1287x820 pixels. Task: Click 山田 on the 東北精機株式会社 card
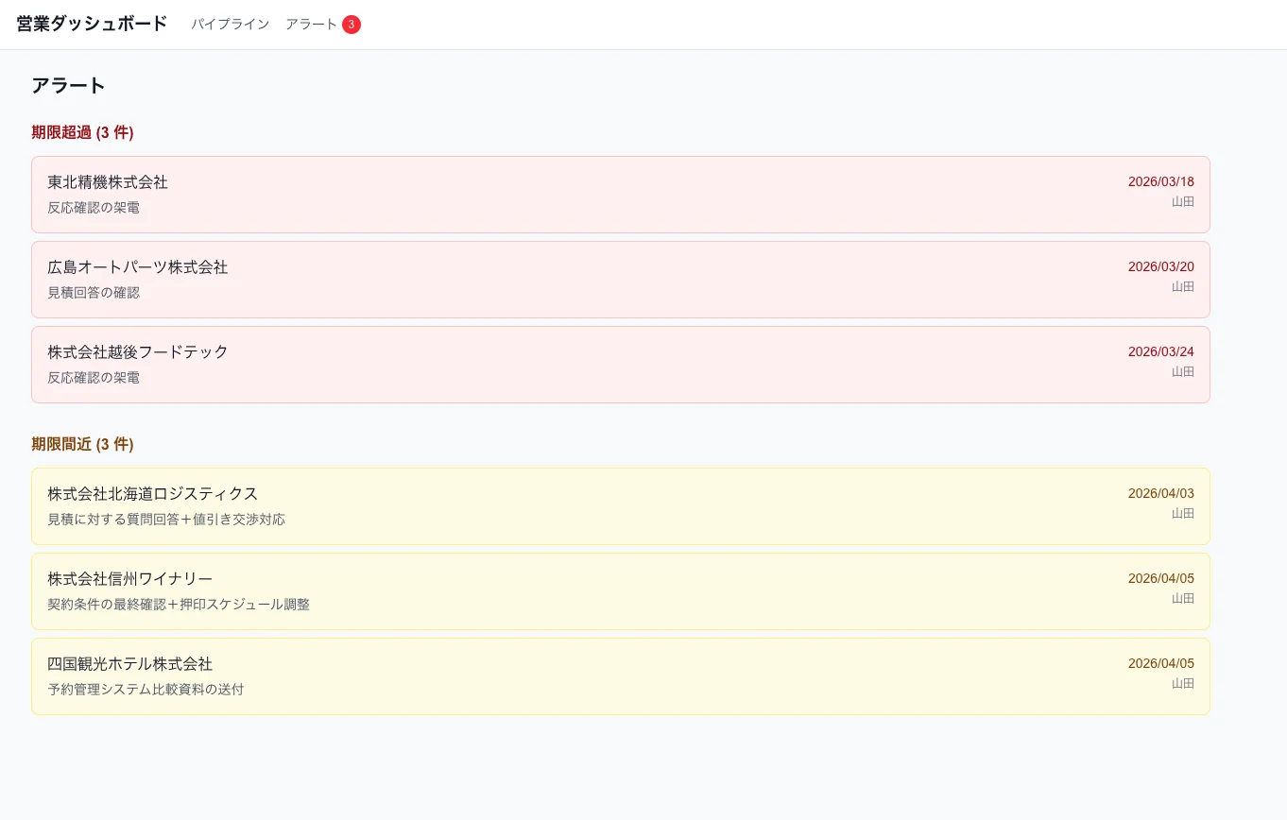pyautogui.click(x=1182, y=201)
